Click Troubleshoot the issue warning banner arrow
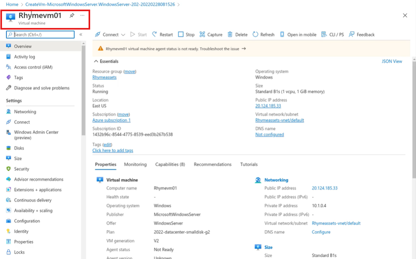416x259 pixels. (x=244, y=49)
